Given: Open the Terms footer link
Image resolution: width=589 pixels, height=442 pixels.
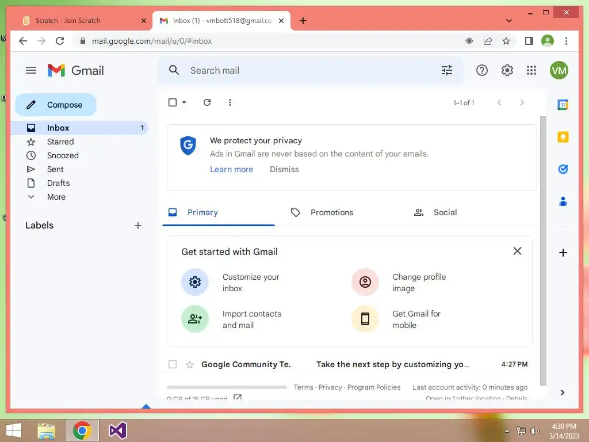Looking at the screenshot, I should (x=303, y=387).
